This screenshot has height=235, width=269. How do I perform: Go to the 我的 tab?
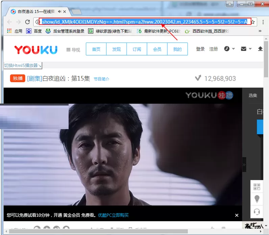click(x=177, y=49)
